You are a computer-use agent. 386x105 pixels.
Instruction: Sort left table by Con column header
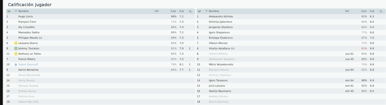174,11
